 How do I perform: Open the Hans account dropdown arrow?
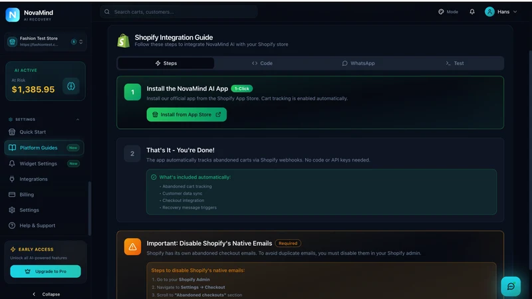click(x=515, y=12)
